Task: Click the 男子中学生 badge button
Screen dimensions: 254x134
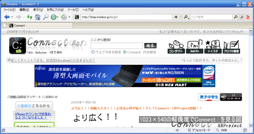Action: click(x=209, y=97)
